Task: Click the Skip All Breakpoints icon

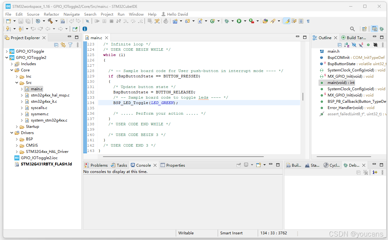Action: 87,21
